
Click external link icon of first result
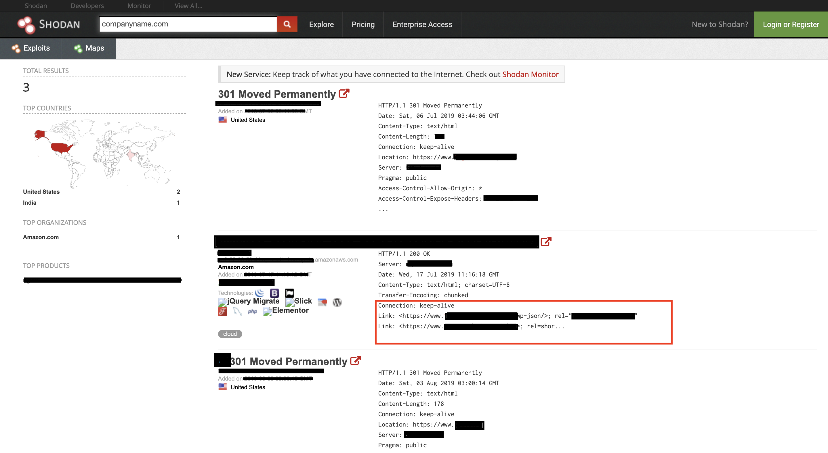click(344, 93)
